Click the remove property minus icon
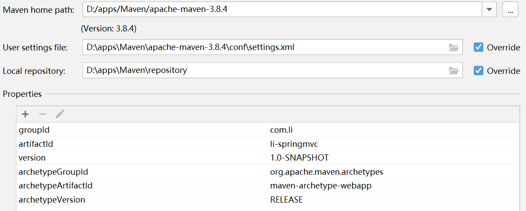 coord(42,115)
